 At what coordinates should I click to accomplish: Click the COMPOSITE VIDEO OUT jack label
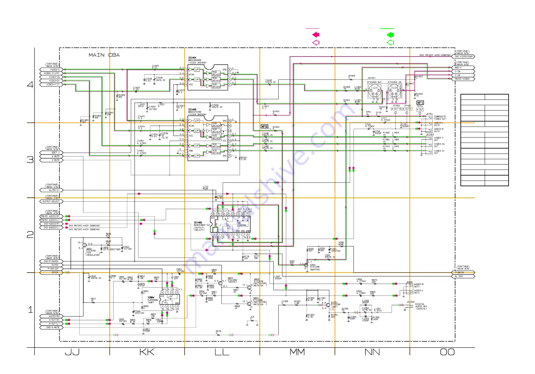click(x=440, y=118)
